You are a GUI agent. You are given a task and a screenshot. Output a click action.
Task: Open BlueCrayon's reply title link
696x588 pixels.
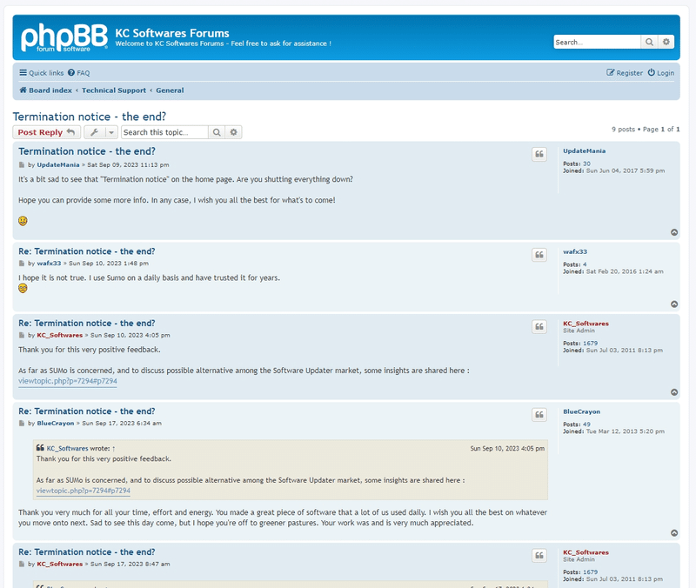[x=86, y=411]
